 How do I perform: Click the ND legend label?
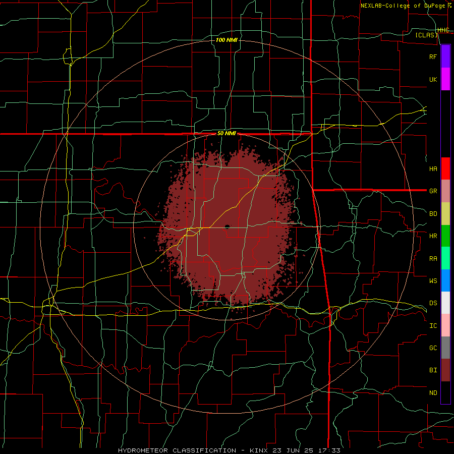433,393
